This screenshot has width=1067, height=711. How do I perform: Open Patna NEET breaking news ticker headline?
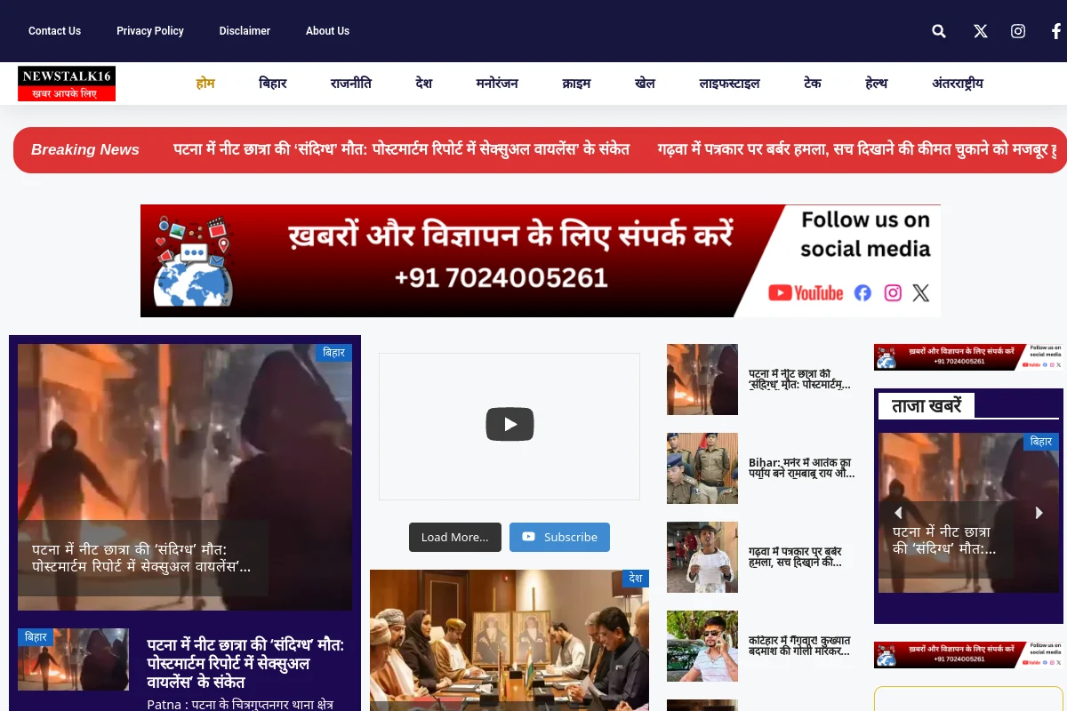(402, 149)
